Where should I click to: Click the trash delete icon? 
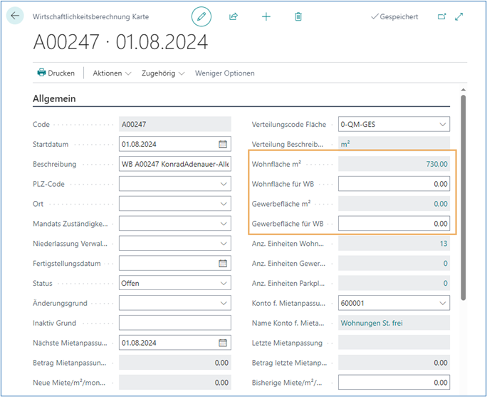click(298, 16)
